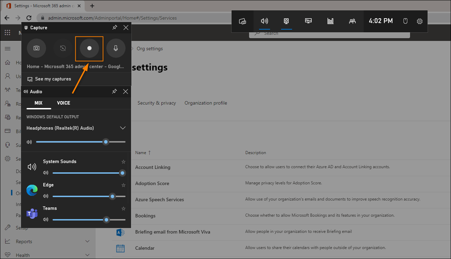Collapse the admin navigation hamburger menu
The height and width of the screenshot is (259, 451).
[x=7, y=49]
